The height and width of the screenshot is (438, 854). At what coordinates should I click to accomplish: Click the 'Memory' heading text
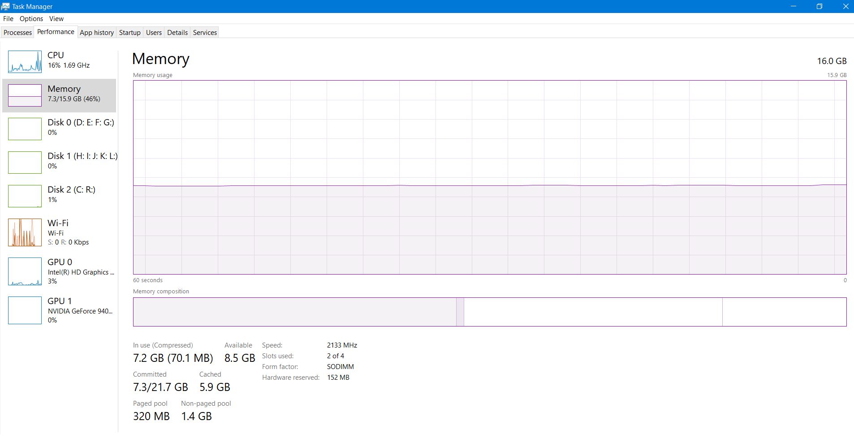click(161, 59)
